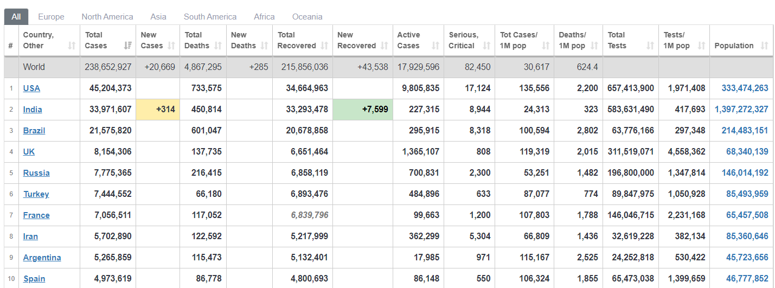This screenshot has width=775, height=288.
Task: Click India's yellow +314 new cases cell
Action: click(158, 109)
